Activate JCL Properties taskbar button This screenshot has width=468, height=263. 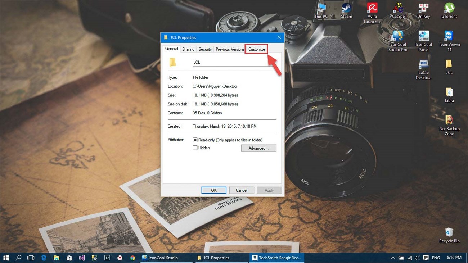[x=221, y=258]
